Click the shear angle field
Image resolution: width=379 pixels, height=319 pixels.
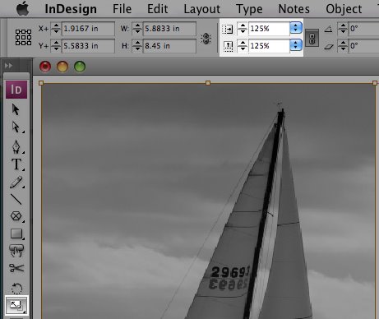(x=364, y=45)
